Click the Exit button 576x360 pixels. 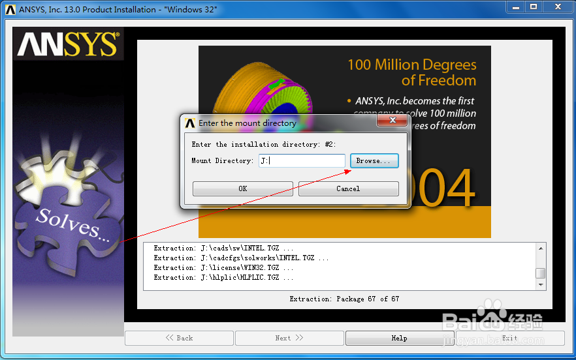pos(510,338)
